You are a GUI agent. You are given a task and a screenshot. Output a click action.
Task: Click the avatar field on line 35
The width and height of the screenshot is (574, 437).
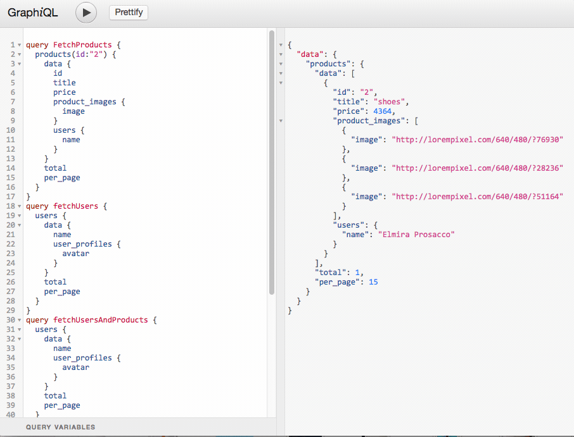tap(76, 367)
